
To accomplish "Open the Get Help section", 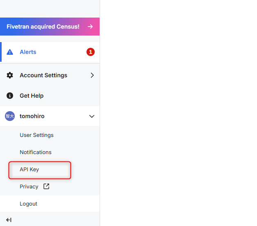I will pyautogui.click(x=32, y=96).
